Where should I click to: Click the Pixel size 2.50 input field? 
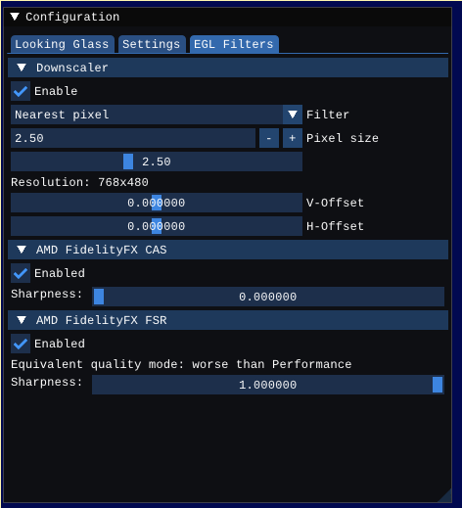(x=133, y=138)
